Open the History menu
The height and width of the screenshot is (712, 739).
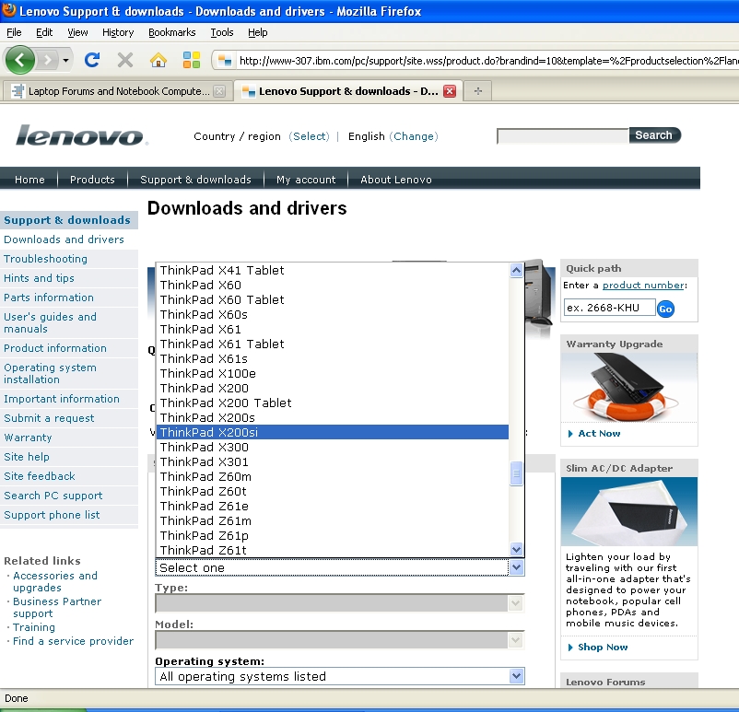[118, 32]
